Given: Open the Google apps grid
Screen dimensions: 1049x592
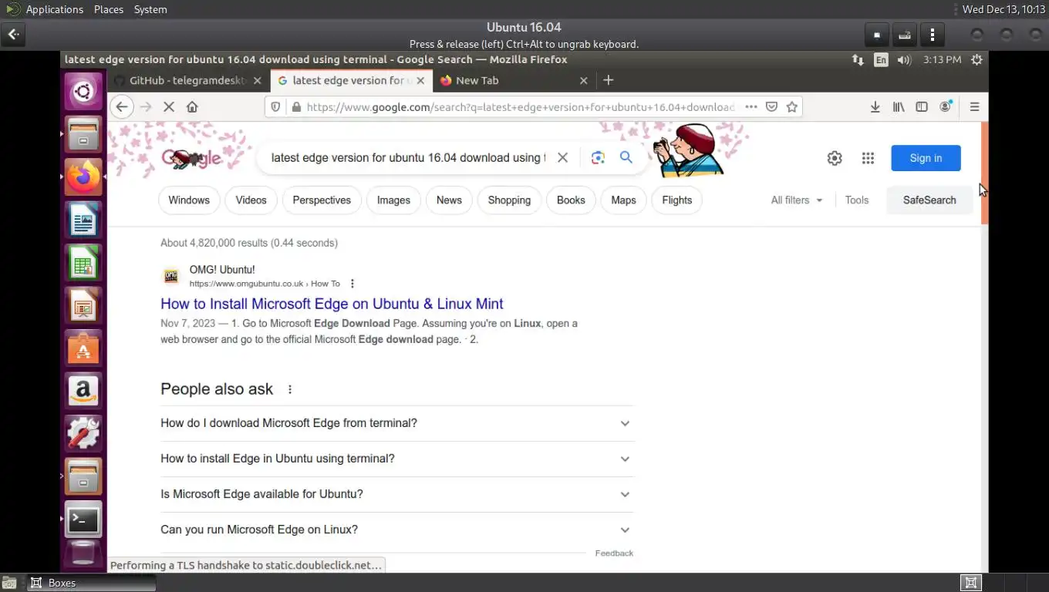Looking at the screenshot, I should tap(868, 158).
